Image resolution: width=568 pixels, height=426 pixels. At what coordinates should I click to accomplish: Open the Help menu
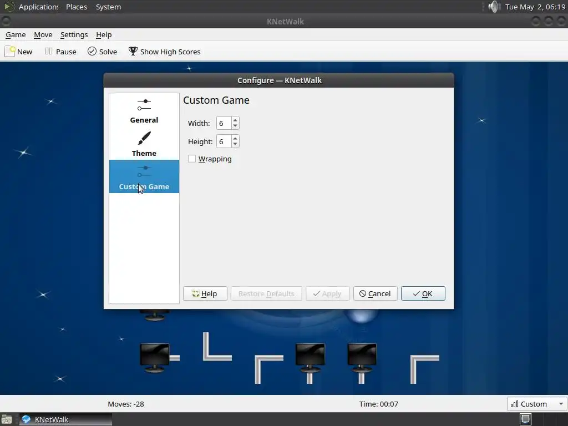(104, 35)
